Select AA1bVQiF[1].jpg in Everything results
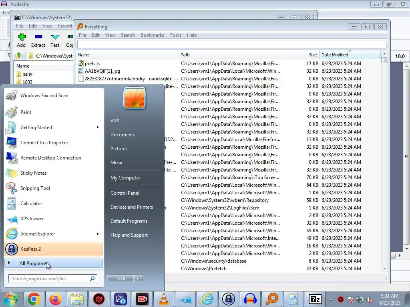The image size is (410, 307). point(102,71)
